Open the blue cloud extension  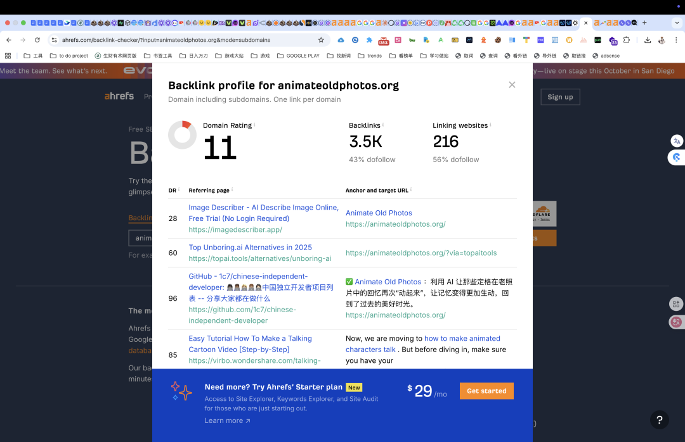341,40
